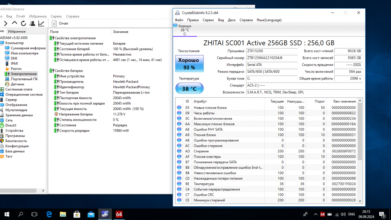Select Хранение данных tree item
The height and width of the screenshot is (220, 391).
pyautogui.click(x=19, y=115)
